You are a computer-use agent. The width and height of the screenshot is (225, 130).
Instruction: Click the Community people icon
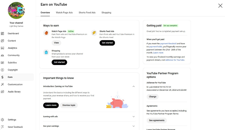3,55
